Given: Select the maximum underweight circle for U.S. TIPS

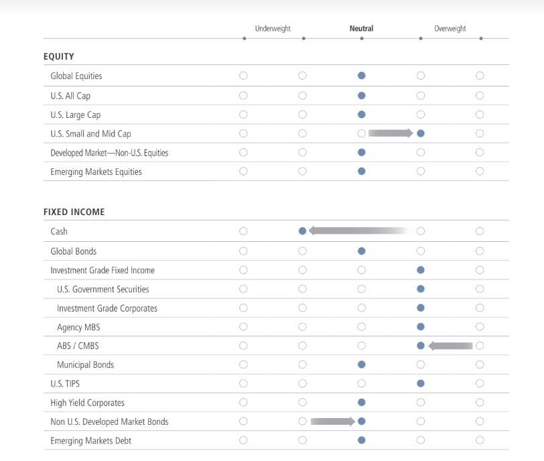Looking at the screenshot, I should (x=243, y=383).
